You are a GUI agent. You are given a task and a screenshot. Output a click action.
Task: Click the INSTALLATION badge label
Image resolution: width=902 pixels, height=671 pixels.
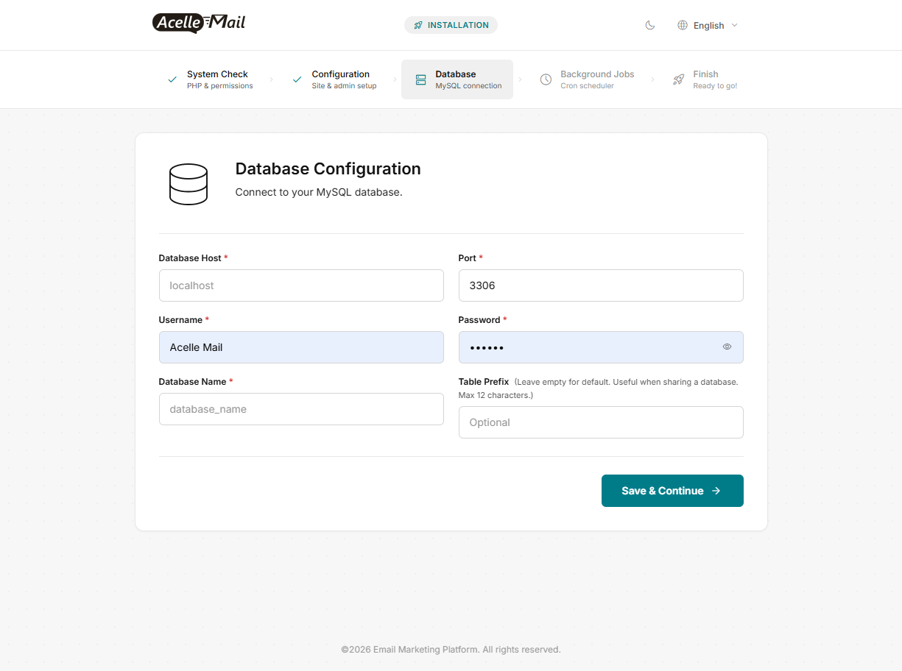458,25
